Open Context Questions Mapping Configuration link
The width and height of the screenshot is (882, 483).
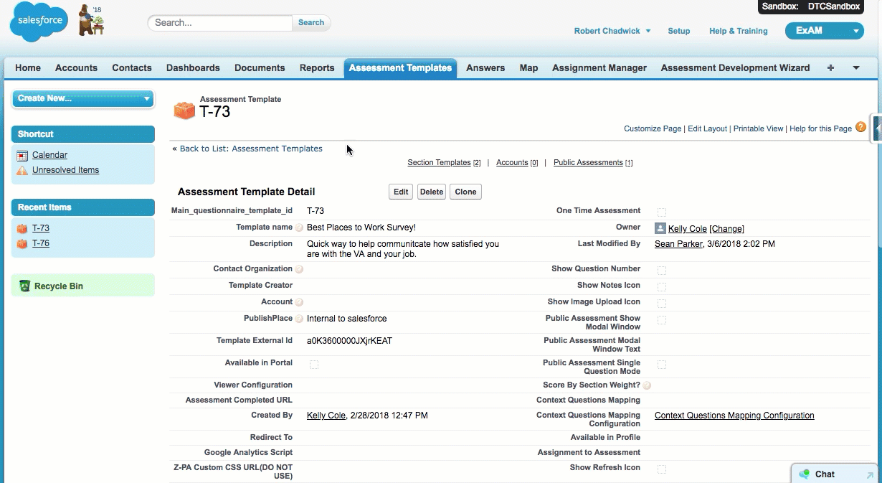pyautogui.click(x=734, y=416)
